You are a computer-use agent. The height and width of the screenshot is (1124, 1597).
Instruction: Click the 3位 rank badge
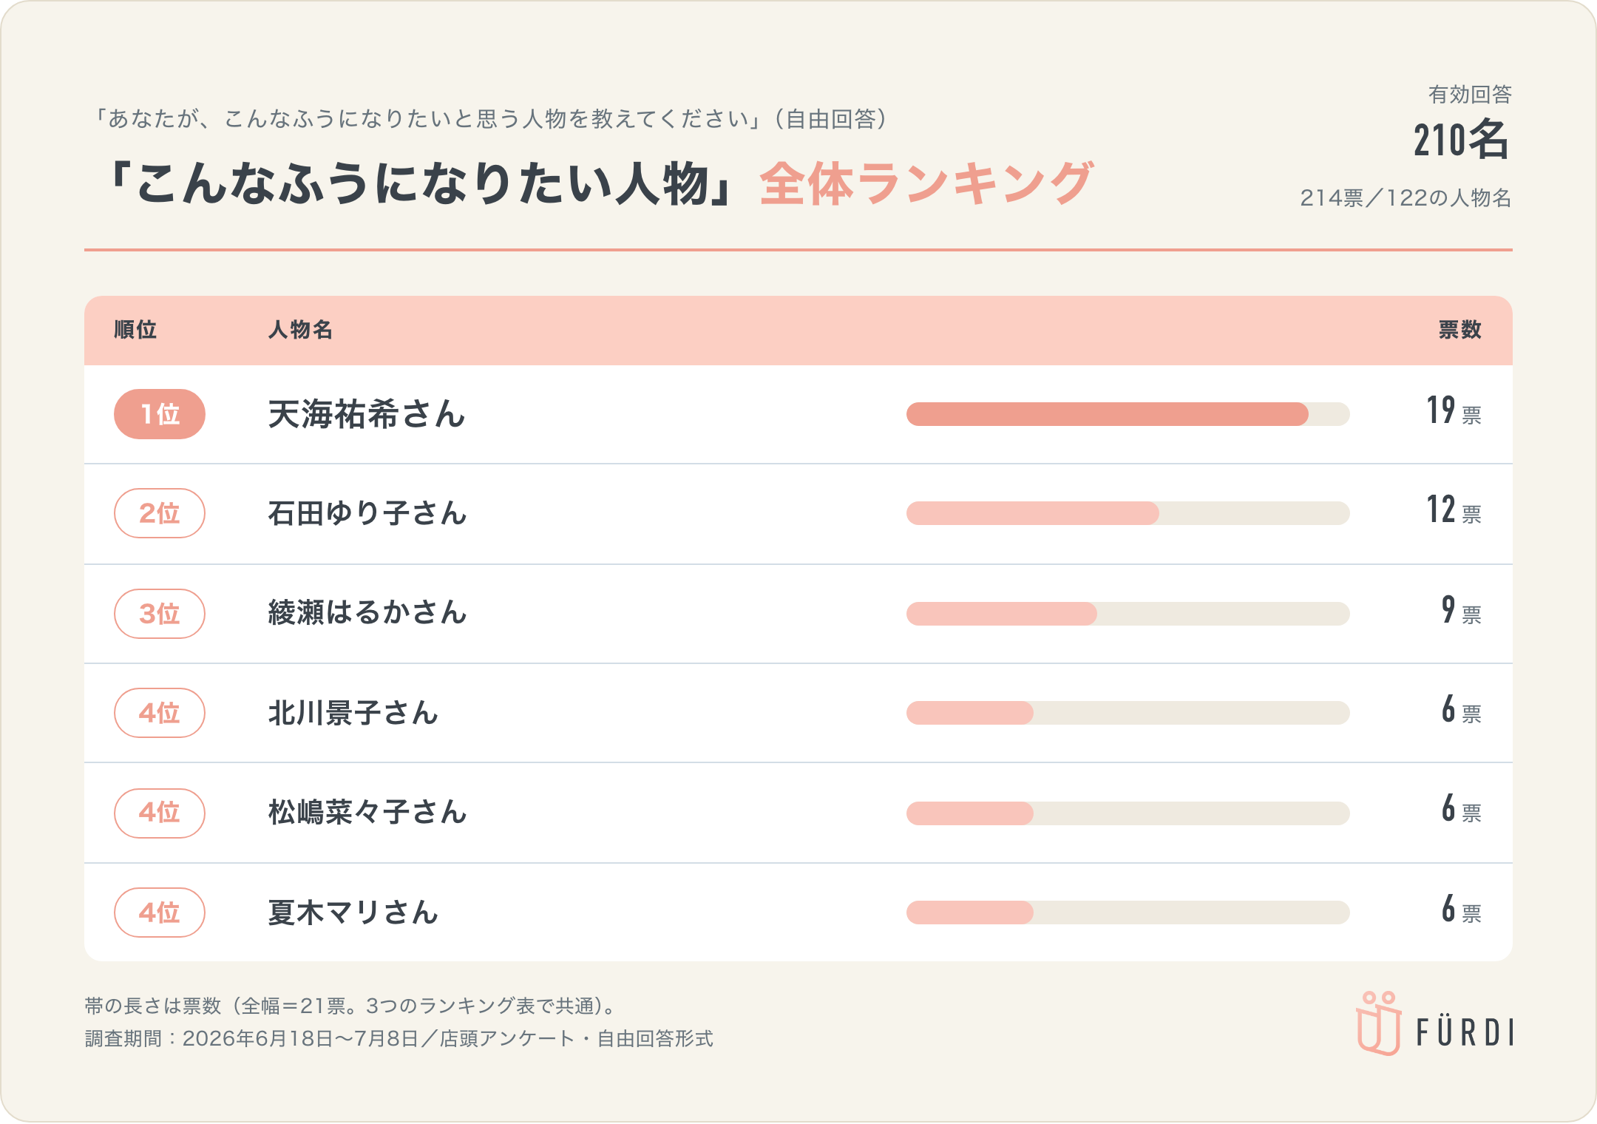(160, 614)
